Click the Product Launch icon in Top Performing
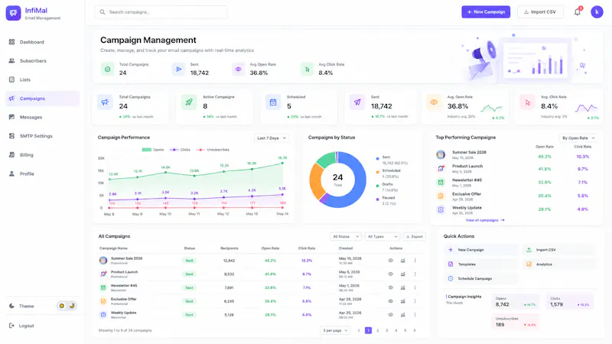 click(x=441, y=168)
